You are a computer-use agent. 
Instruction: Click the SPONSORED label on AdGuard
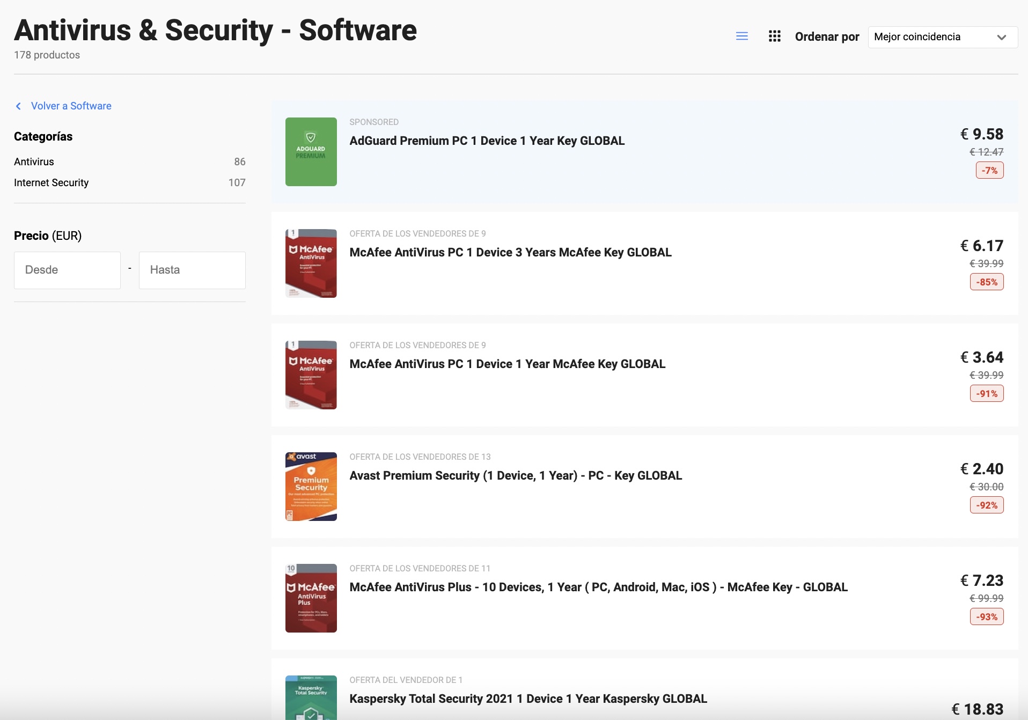coord(374,122)
